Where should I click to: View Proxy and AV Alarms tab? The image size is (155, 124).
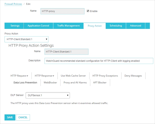75,82
